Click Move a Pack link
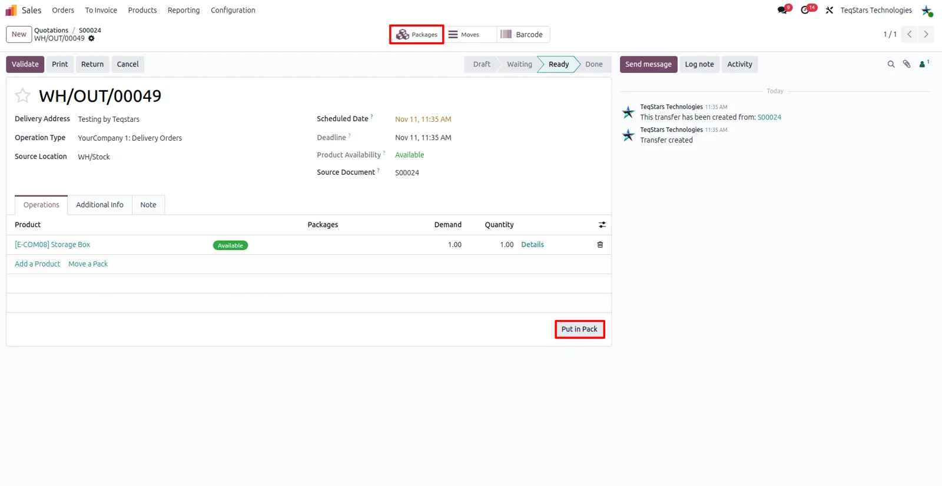This screenshot has height=486, width=942. 88,264
